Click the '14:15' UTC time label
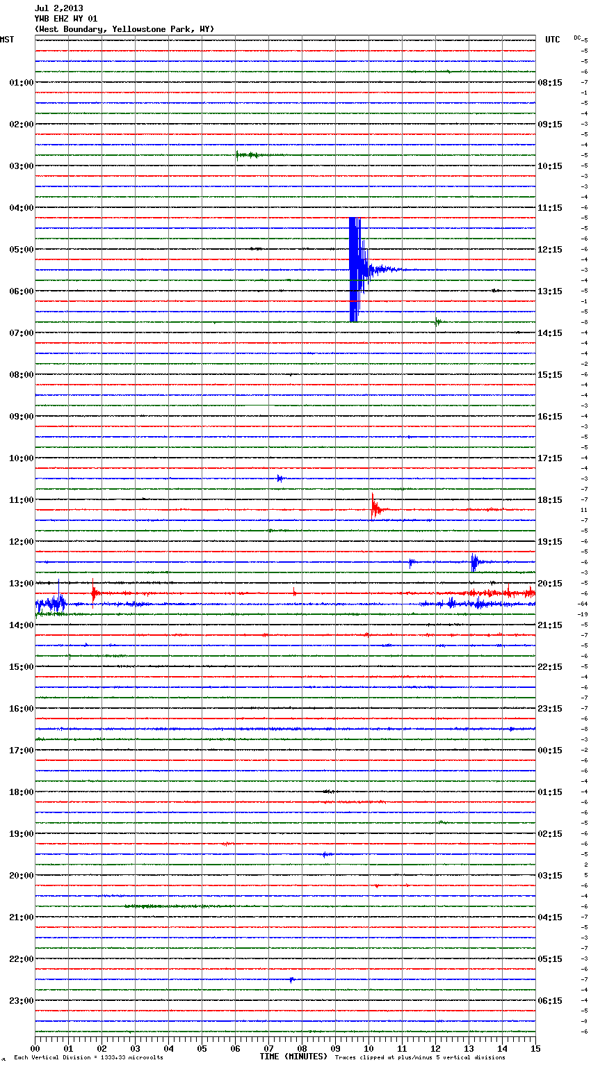 (550, 333)
